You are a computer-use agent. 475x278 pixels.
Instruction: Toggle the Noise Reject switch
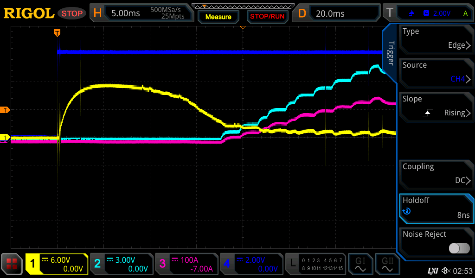[459, 248]
